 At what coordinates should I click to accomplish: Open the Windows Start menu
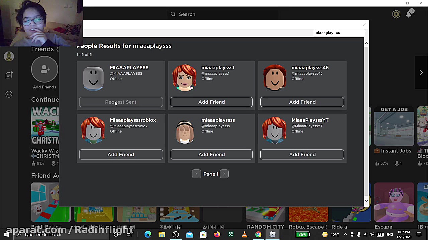(x=6, y=235)
